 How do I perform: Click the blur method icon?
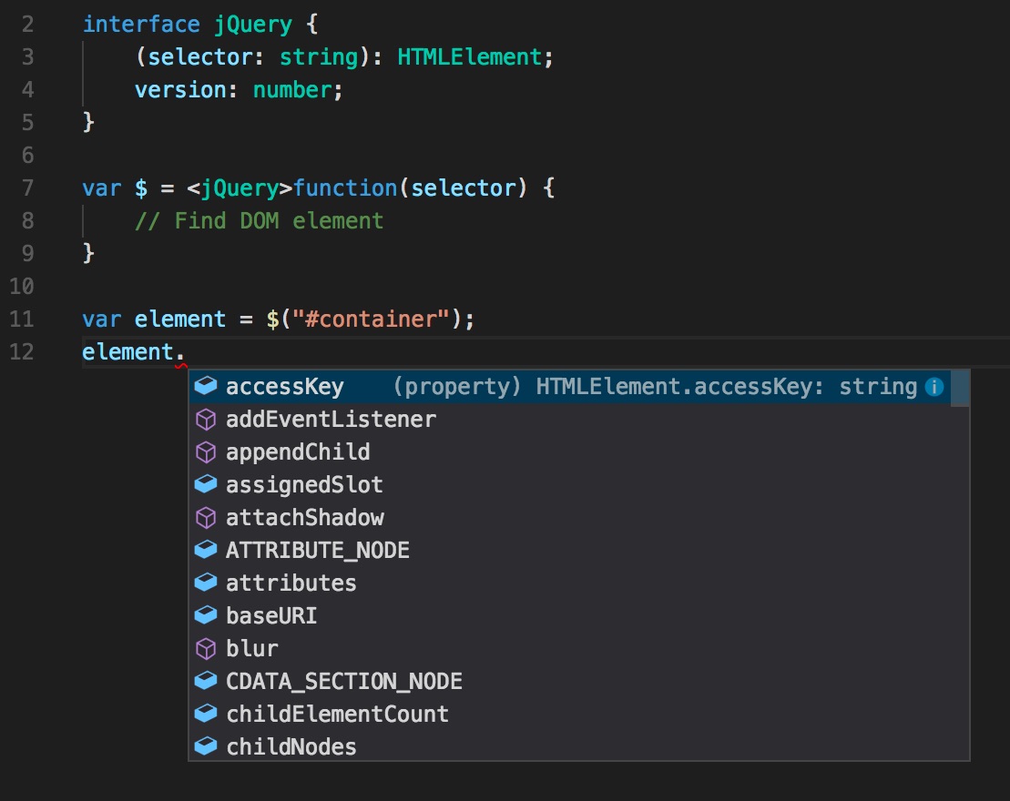tap(206, 648)
